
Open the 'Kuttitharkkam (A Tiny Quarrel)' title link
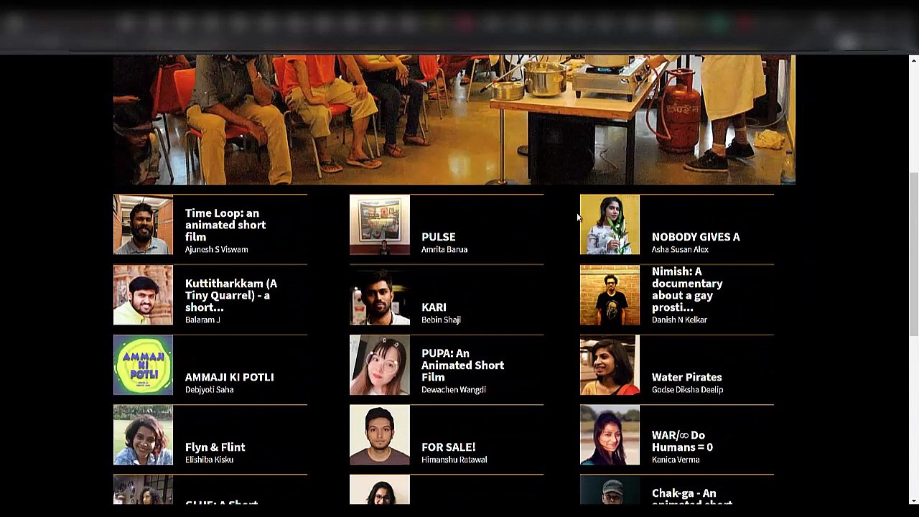pos(231,295)
